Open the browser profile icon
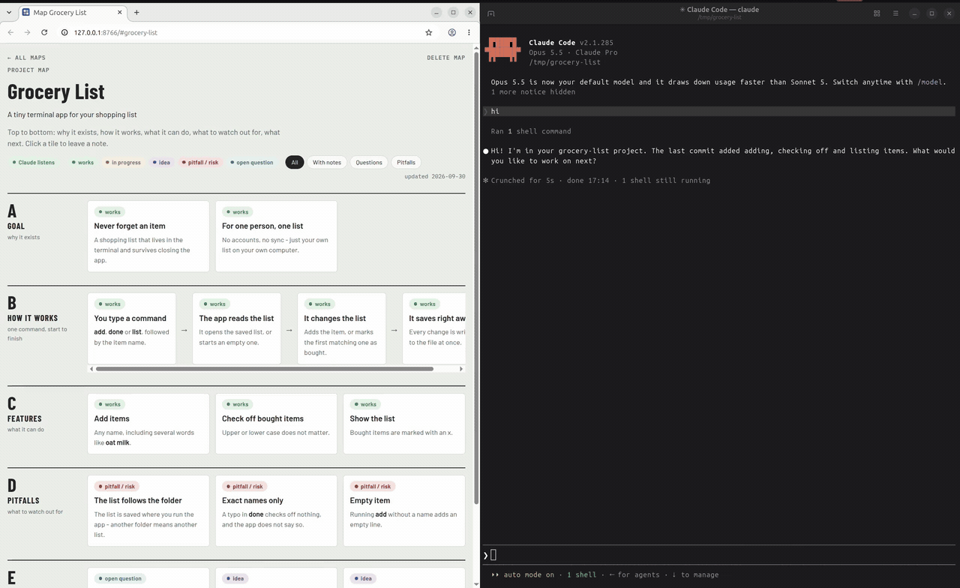 [x=452, y=32]
